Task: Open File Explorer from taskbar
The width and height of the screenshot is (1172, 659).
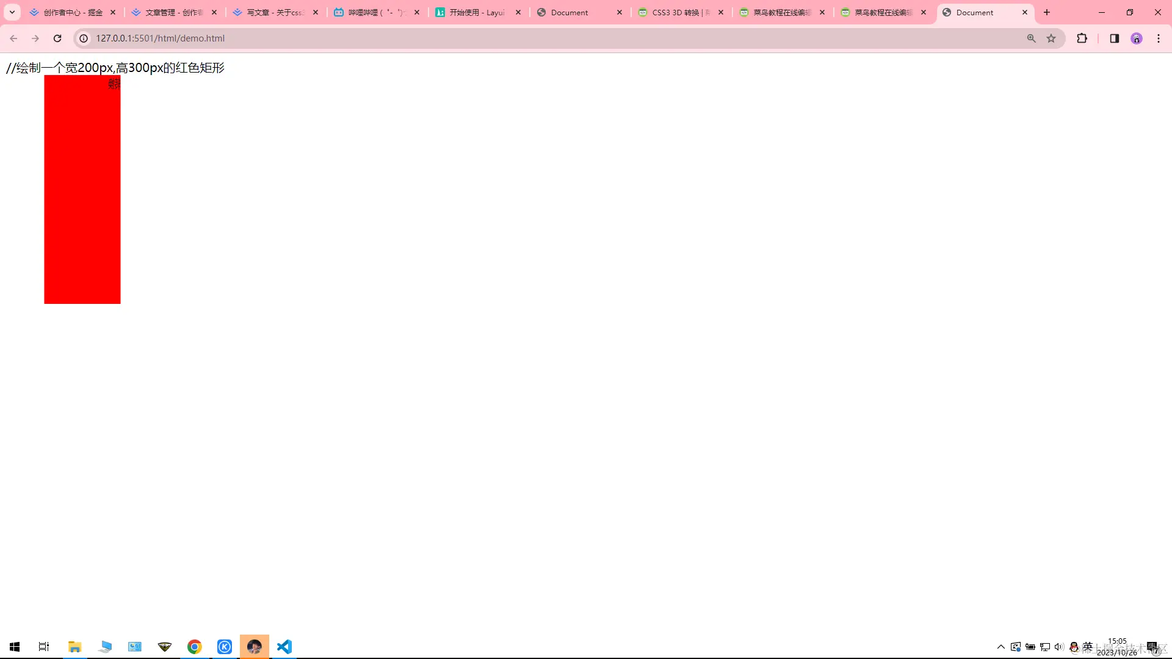Action: (x=74, y=646)
